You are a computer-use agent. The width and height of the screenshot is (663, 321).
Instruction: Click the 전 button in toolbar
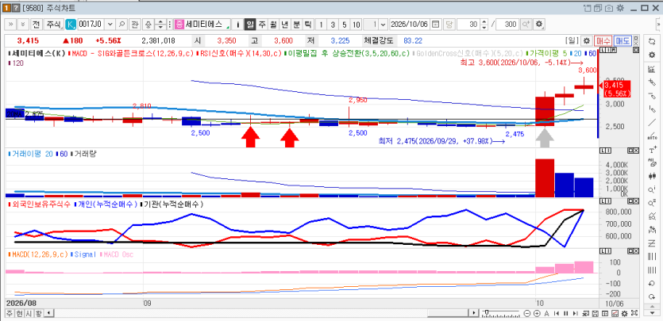[37, 25]
